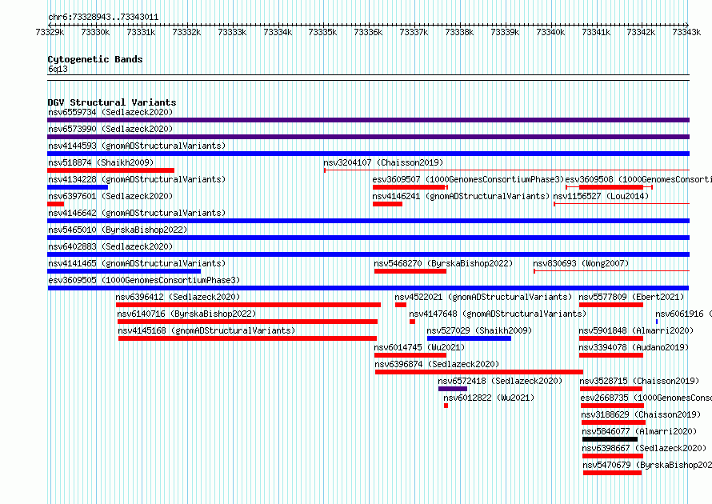This screenshot has height=504, width=712.
Task: Click the 6q13 cytogenetic band label
Action: point(58,69)
